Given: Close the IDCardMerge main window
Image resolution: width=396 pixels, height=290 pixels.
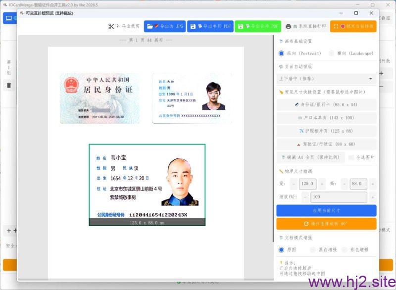Looking at the screenshot, I should click(x=388, y=5).
